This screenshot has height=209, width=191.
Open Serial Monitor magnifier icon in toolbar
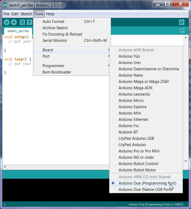181,22
